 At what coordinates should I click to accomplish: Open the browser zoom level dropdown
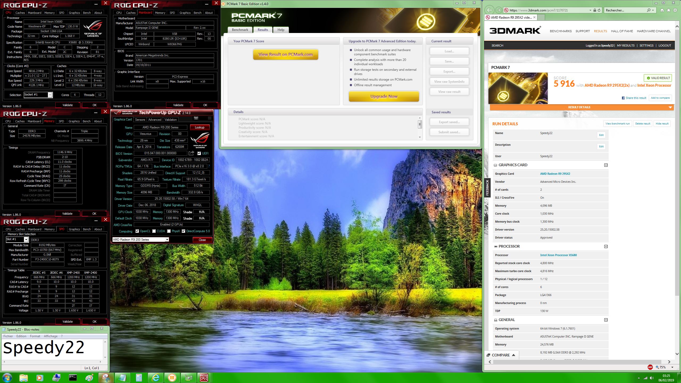coord(672,367)
